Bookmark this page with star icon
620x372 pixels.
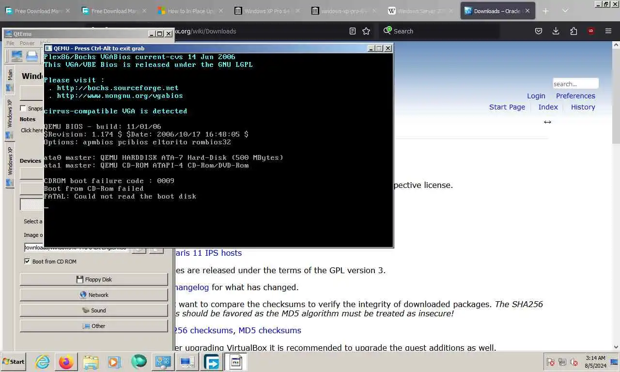[366, 31]
